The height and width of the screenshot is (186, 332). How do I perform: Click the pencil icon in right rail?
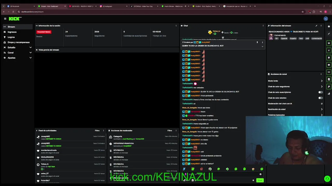pos(329,34)
